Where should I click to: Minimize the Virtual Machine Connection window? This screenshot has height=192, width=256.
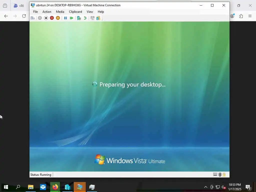tap(201, 5)
